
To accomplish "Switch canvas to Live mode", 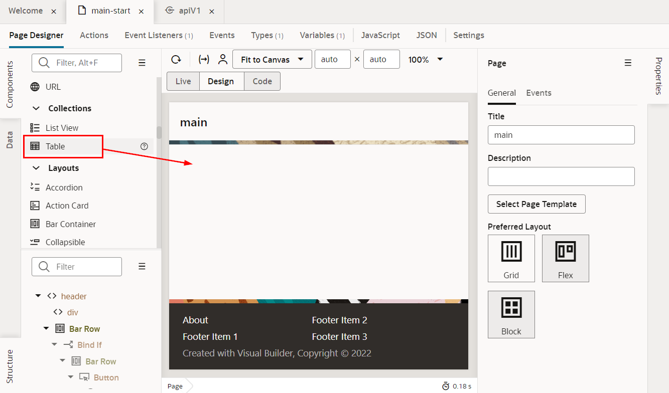I will (183, 81).
